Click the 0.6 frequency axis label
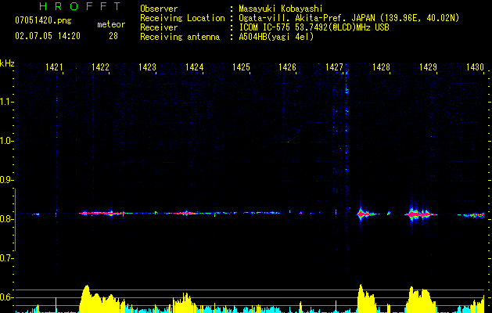The height and width of the screenshot is (313, 492). tap(6, 297)
